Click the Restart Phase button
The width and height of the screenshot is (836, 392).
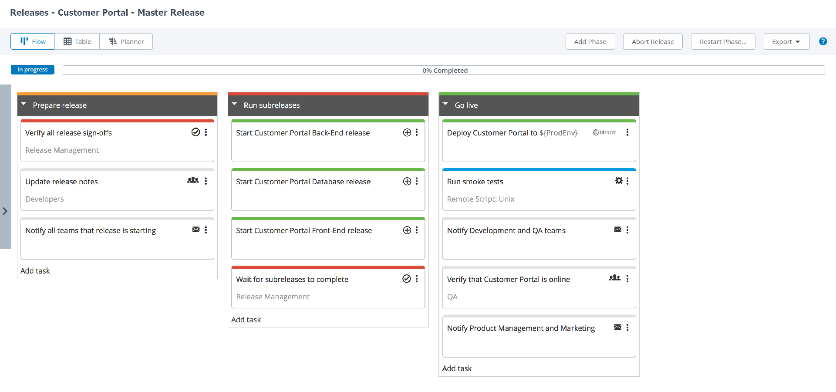(x=723, y=41)
